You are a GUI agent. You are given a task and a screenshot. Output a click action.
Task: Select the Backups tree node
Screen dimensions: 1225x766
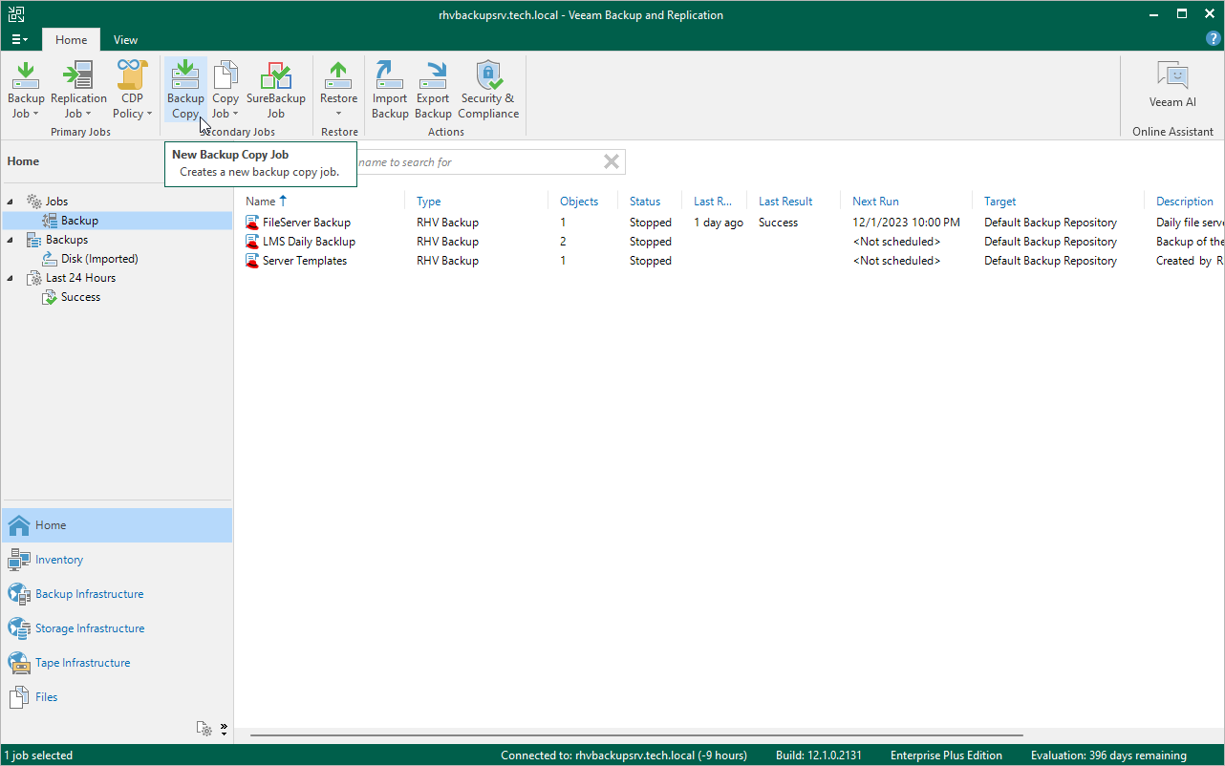click(67, 240)
